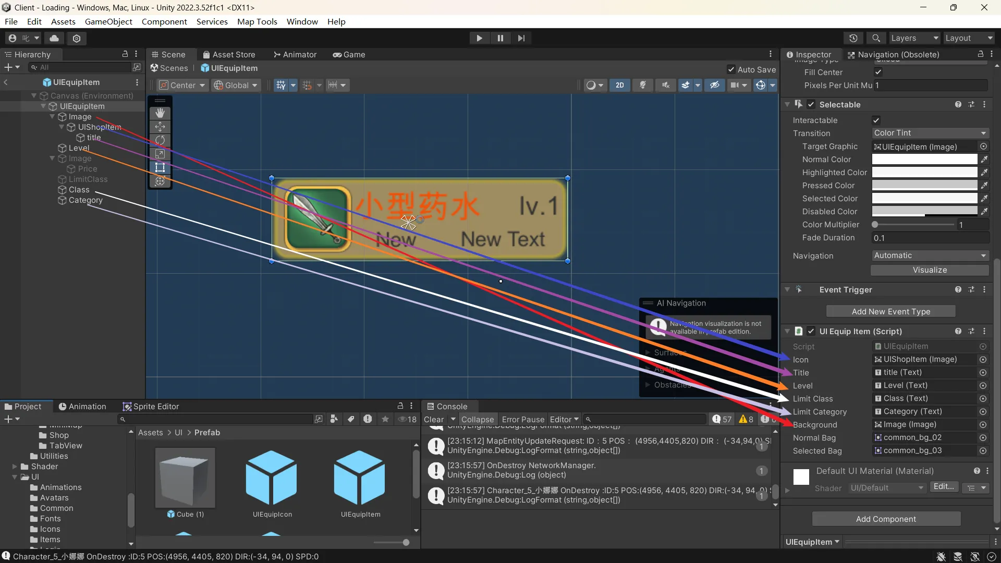Open the Transition Color Tint dropdown
1001x563 pixels.
(x=930, y=133)
